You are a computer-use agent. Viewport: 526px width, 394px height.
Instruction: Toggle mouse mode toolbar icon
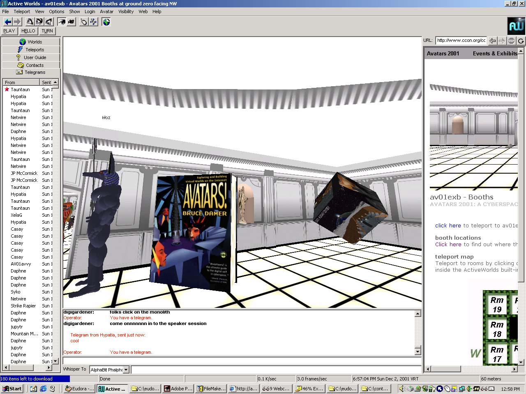84,22
